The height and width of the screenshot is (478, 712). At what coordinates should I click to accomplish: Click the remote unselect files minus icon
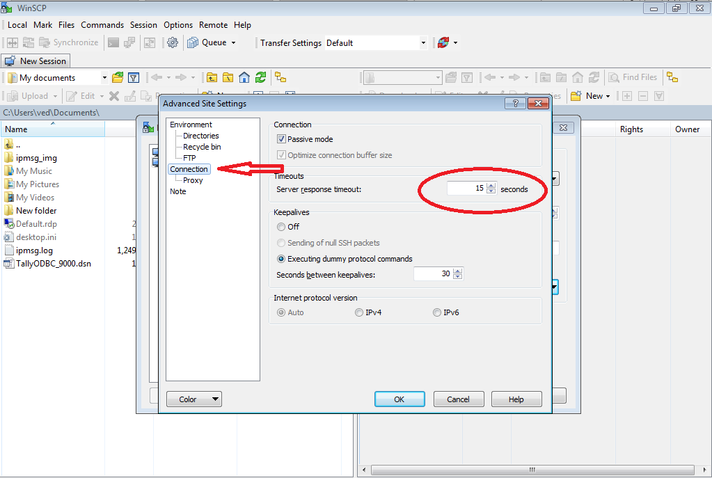[x=643, y=96]
